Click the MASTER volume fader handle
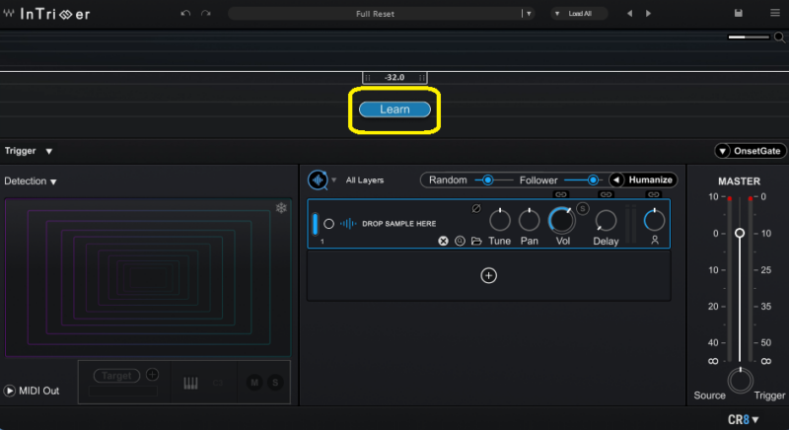Screen dimensions: 789x430 [739, 233]
